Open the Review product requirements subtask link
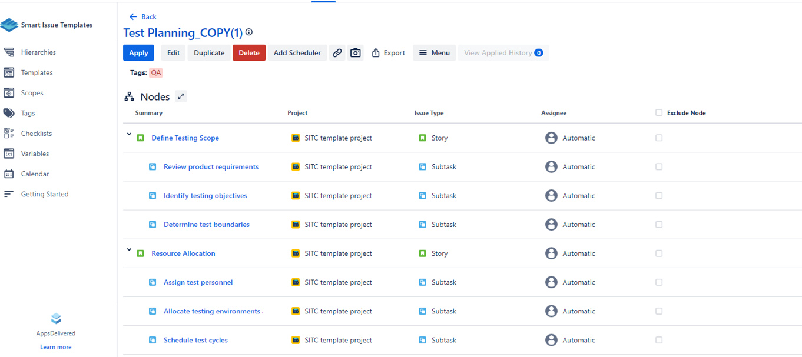The image size is (802, 357). click(211, 167)
